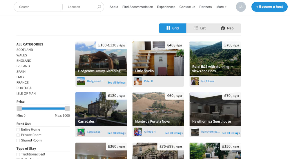The image size is (290, 159).
Task: Switch to List view
Action: [x=200, y=28]
